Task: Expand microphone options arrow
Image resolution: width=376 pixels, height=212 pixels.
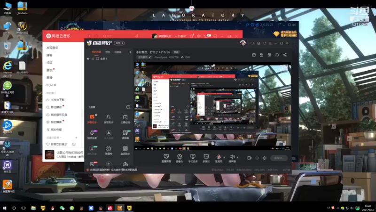Action: coord(224,157)
